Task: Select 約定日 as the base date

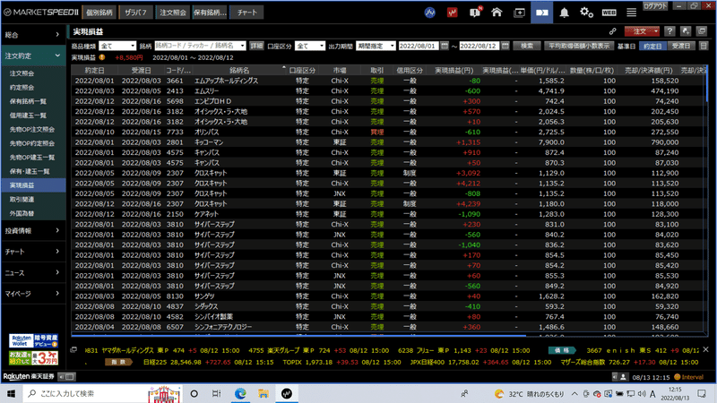Action: coord(652,47)
